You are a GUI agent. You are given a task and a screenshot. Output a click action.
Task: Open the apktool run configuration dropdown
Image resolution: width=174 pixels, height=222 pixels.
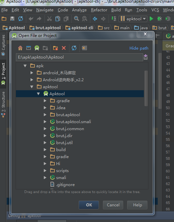[x=133, y=19]
